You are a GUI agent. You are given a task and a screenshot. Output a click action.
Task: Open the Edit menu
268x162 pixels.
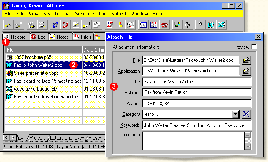(20, 14)
